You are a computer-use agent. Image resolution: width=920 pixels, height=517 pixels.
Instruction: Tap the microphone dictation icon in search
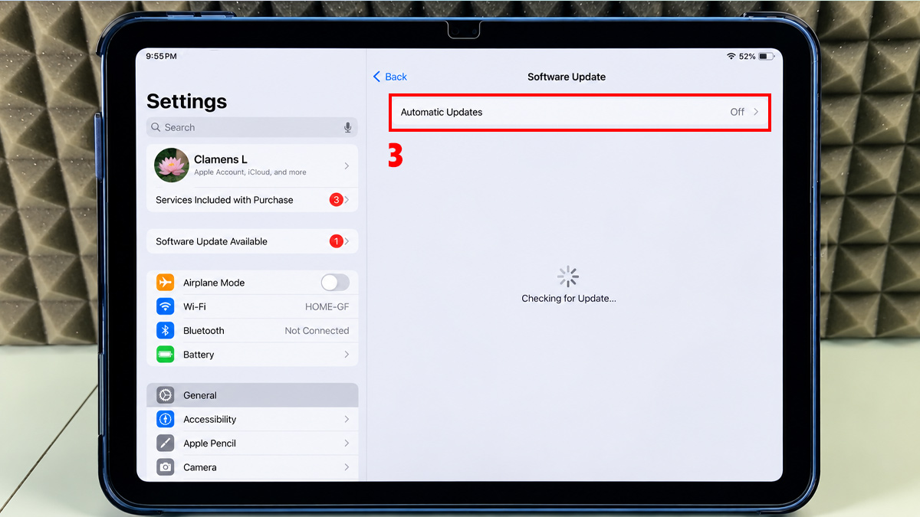[x=348, y=127]
